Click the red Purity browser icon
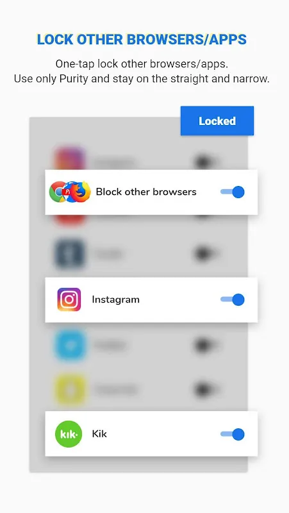 [68, 192]
